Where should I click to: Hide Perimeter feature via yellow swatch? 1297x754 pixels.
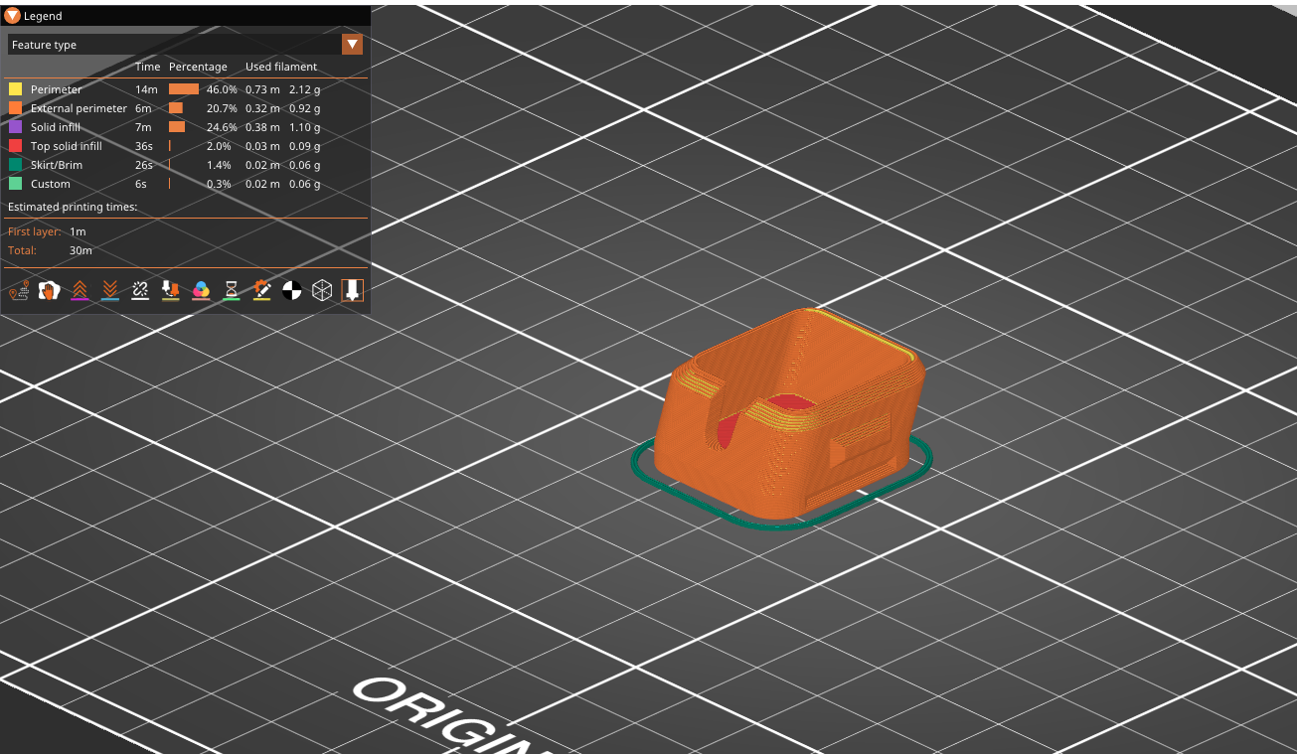click(15, 89)
